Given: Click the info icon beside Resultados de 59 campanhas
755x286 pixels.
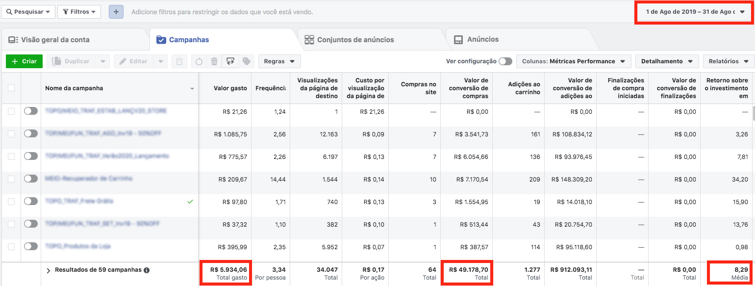Looking at the screenshot, I should click(x=147, y=270).
